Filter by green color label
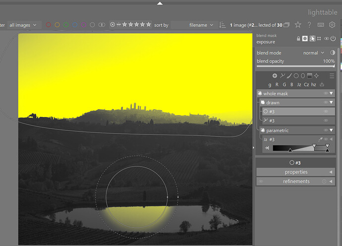This screenshot has width=342, height=246. tap(66, 25)
